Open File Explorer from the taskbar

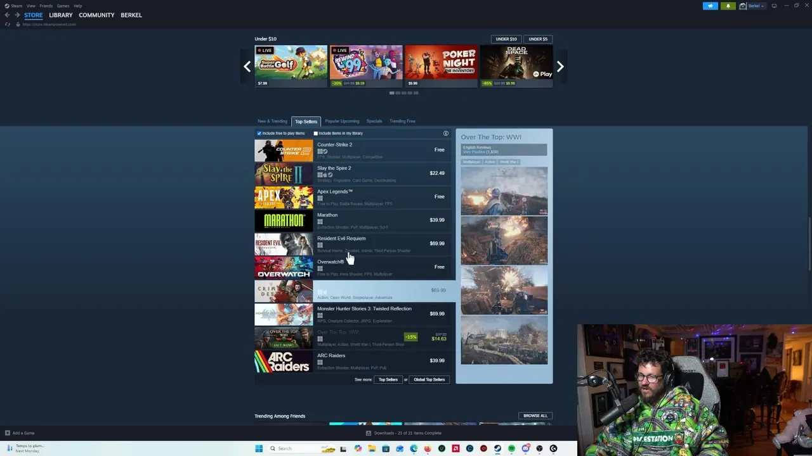[372, 448]
